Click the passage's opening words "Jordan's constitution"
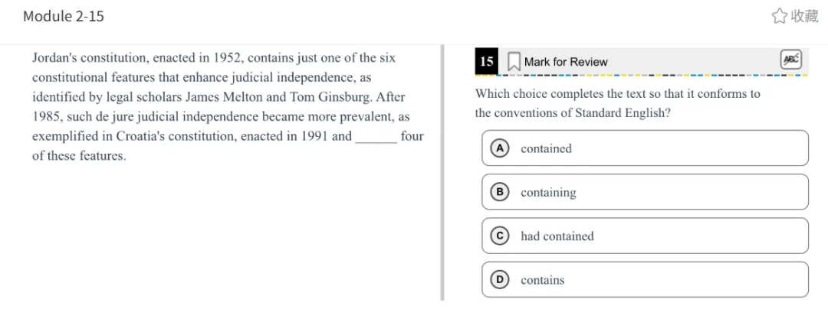The image size is (828, 319). point(90,58)
